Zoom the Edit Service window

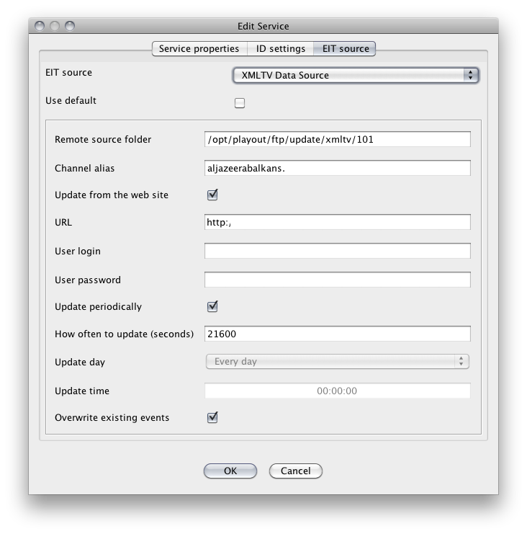(x=70, y=26)
